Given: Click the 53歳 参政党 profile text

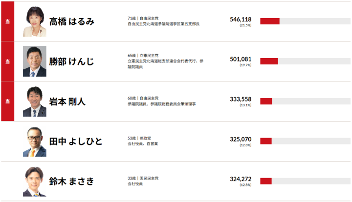Looking at the screenshot, I should [139, 139].
